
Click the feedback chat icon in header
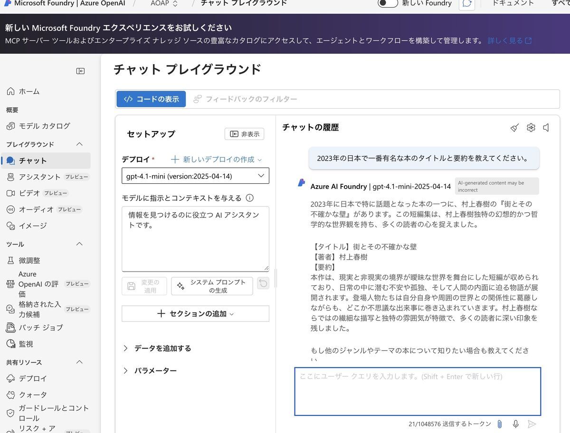click(x=467, y=4)
